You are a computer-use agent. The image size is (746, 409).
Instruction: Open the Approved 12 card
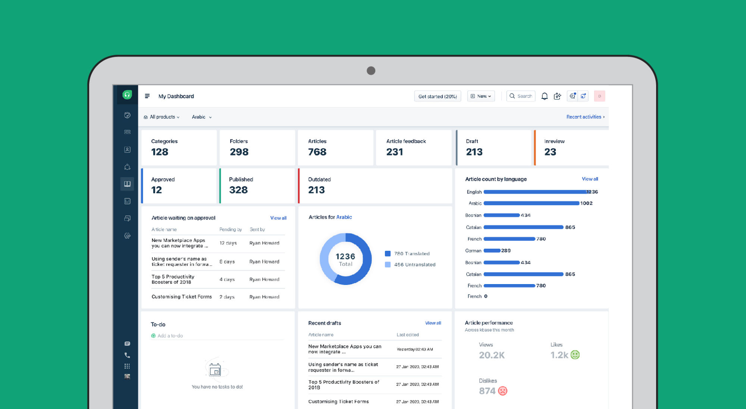179,186
